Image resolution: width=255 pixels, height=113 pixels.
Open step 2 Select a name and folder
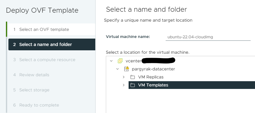52,44
